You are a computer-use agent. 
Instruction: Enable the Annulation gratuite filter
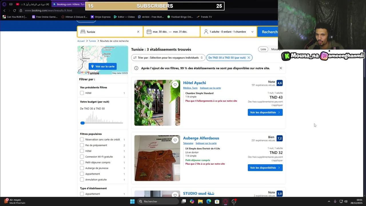click(x=82, y=180)
